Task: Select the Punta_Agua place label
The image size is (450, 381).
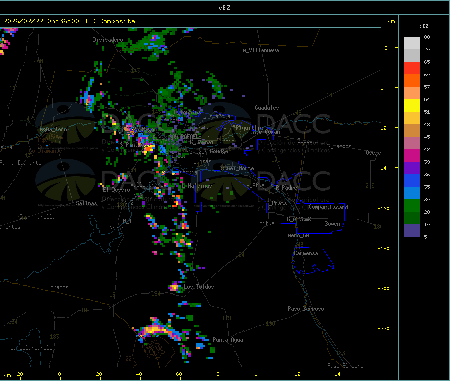Action: 228,340
